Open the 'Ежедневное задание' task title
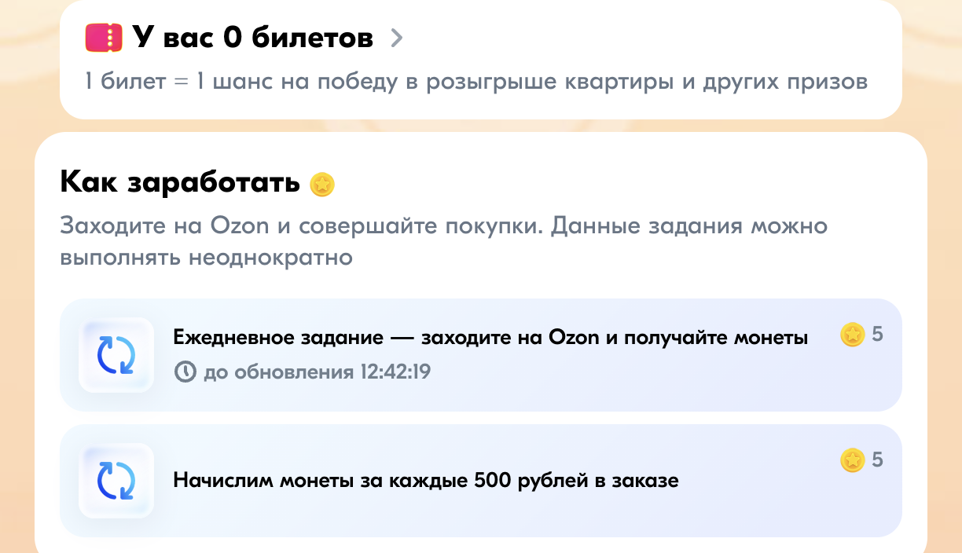Screen dimensions: 962x553 click(491, 338)
